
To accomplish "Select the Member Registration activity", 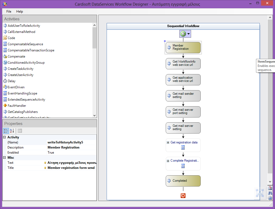I will pyautogui.click(x=183, y=47).
